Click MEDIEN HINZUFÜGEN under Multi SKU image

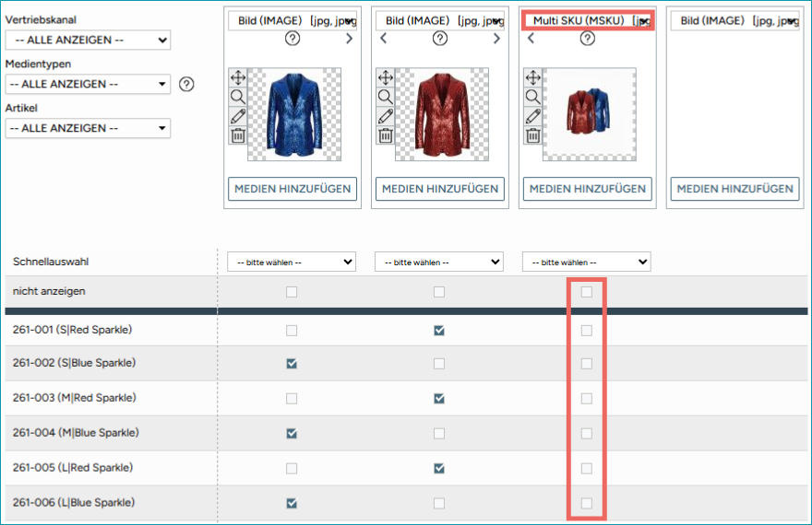click(x=587, y=189)
